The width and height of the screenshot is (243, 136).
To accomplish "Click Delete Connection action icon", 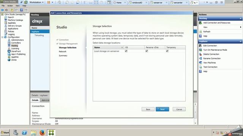I will point(200,54).
